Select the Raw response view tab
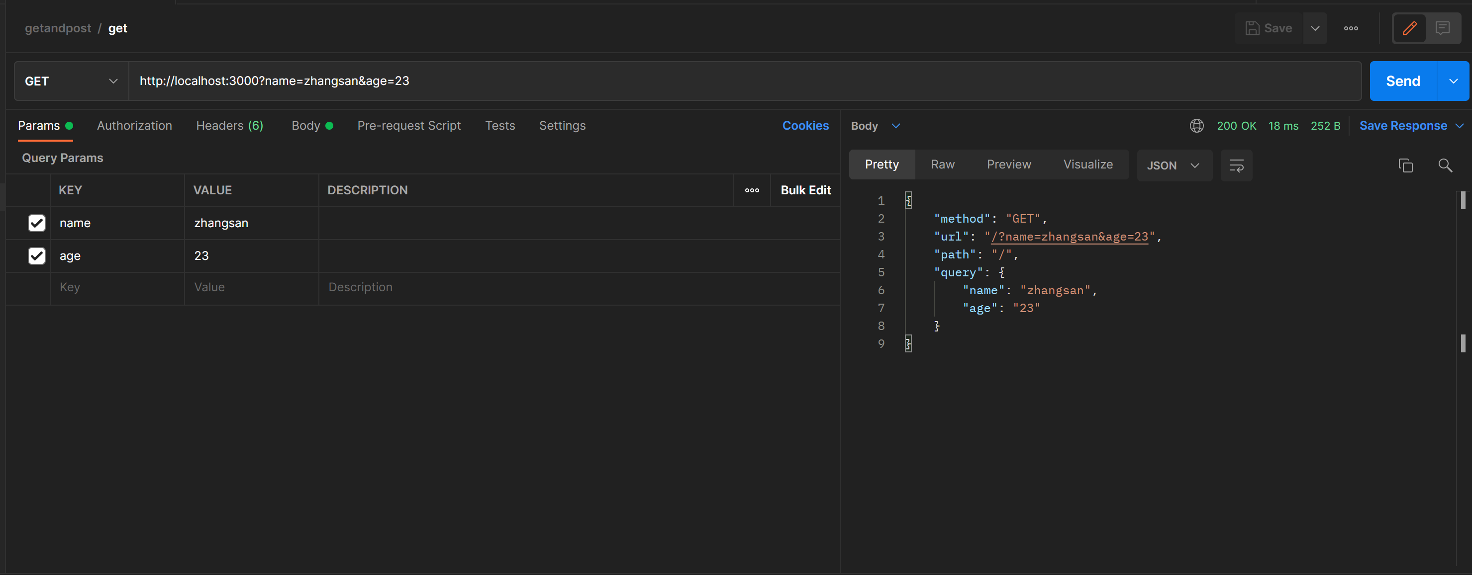 point(942,164)
